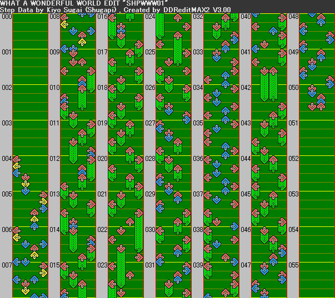335x298 pixels.
Task: Click the yellow right arrow in measure 007
Action: (x=43, y=273)
